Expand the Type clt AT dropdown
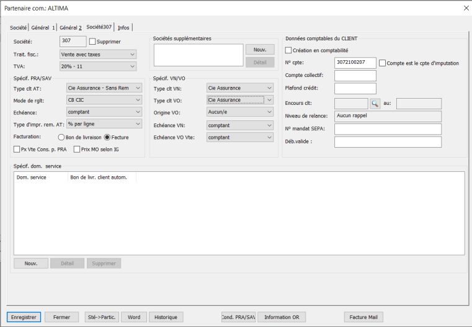Viewport: 472px width, 327px height. (x=104, y=88)
